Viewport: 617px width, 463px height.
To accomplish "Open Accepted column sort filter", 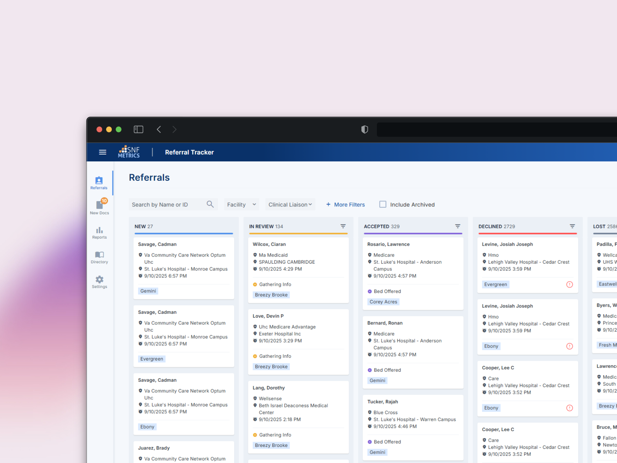I will tap(458, 226).
